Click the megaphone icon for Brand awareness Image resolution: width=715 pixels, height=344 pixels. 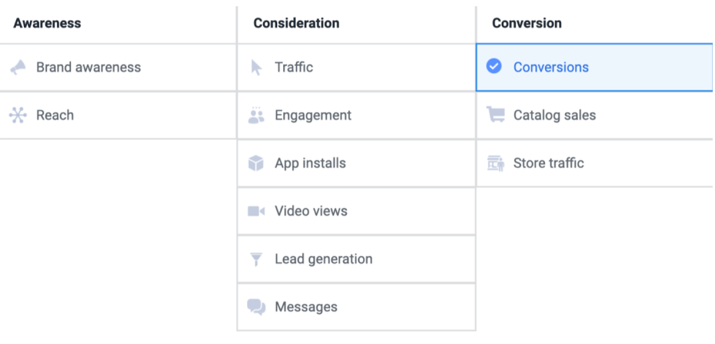[18, 67]
